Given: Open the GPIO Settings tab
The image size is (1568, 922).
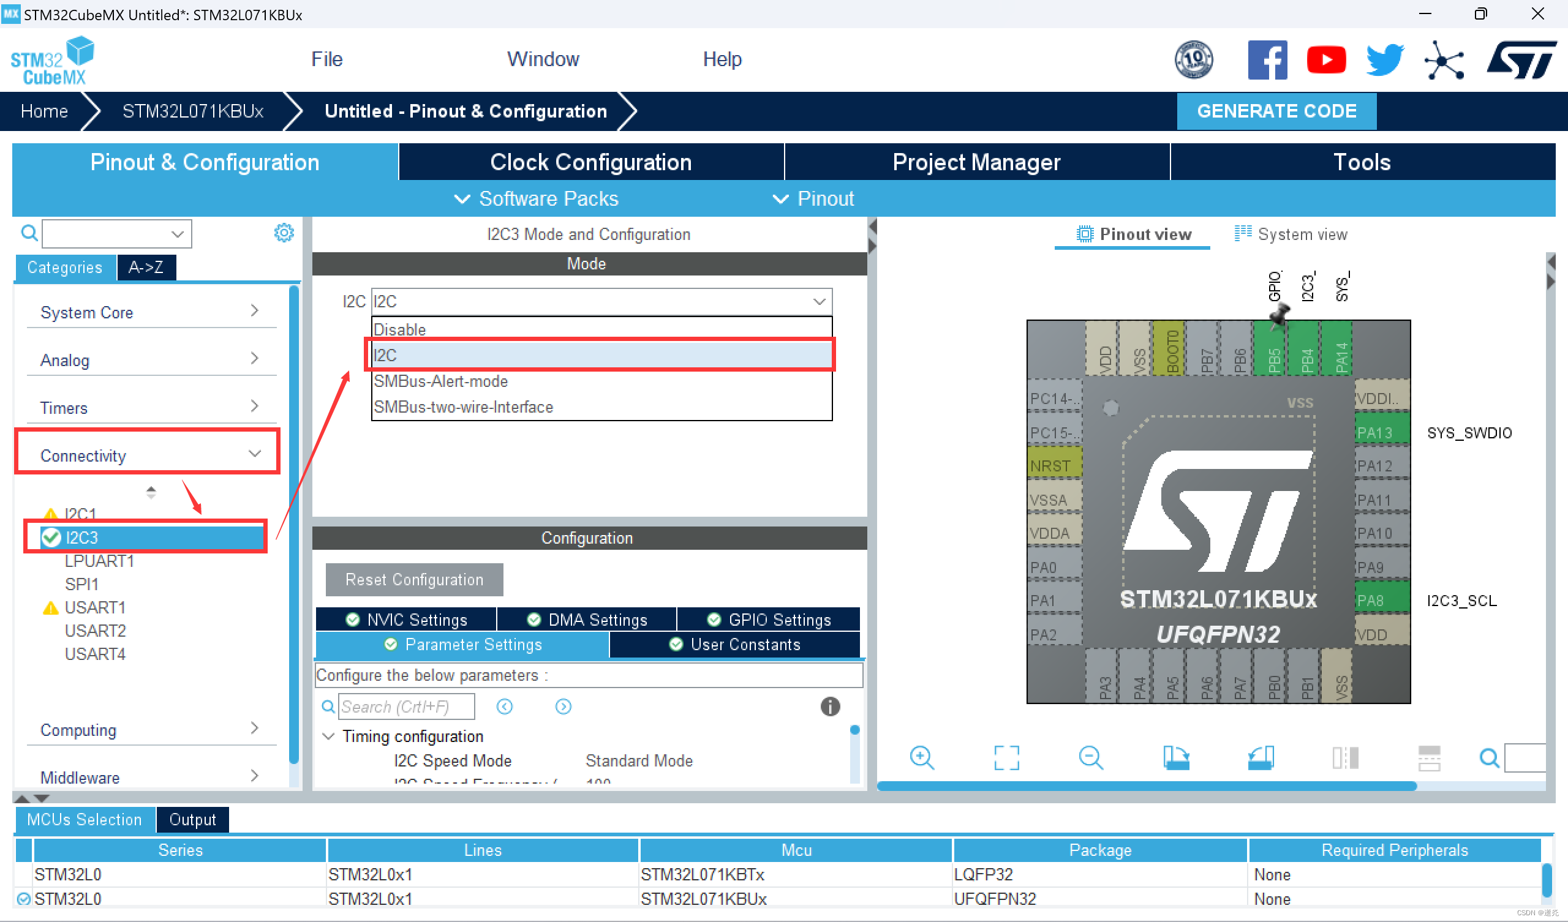Looking at the screenshot, I should (x=769, y=619).
